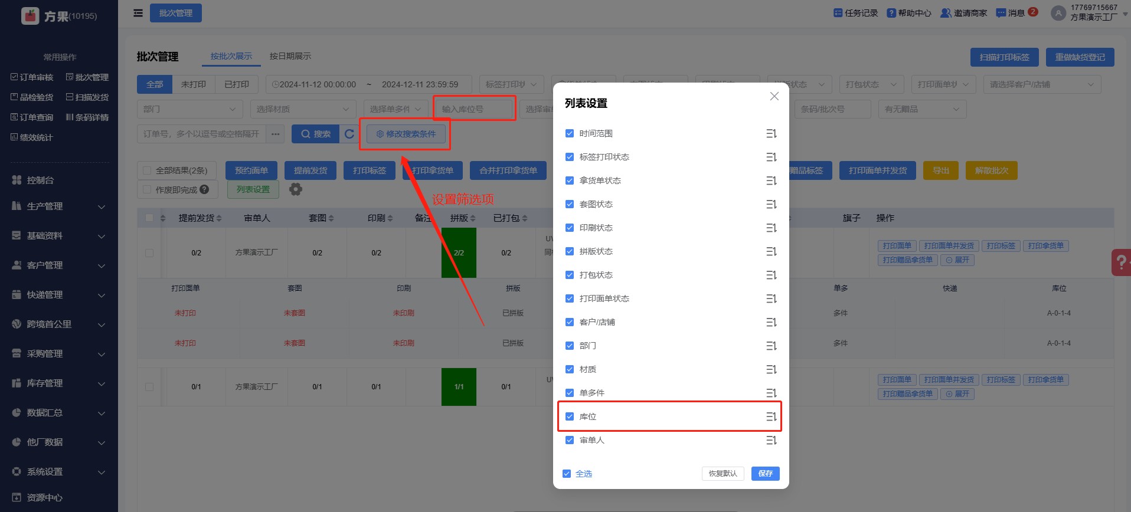The height and width of the screenshot is (512, 1131).
Task: Uncheck the 库位 checkbox
Action: point(570,416)
